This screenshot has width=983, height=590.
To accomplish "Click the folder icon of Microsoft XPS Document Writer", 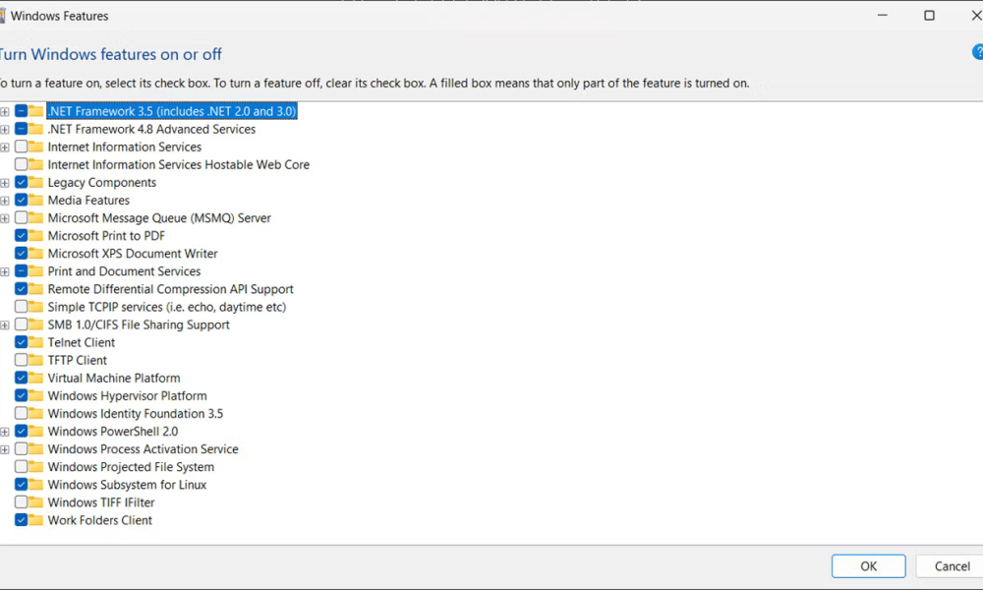I will pyautogui.click(x=35, y=254).
